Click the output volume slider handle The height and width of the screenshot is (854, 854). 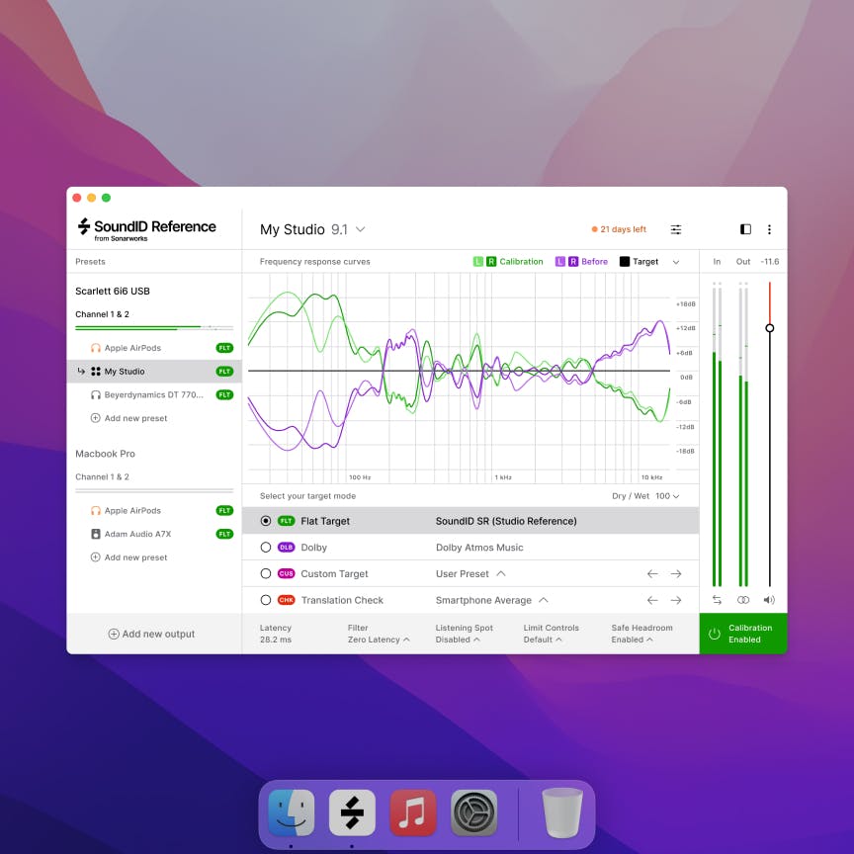pos(769,328)
